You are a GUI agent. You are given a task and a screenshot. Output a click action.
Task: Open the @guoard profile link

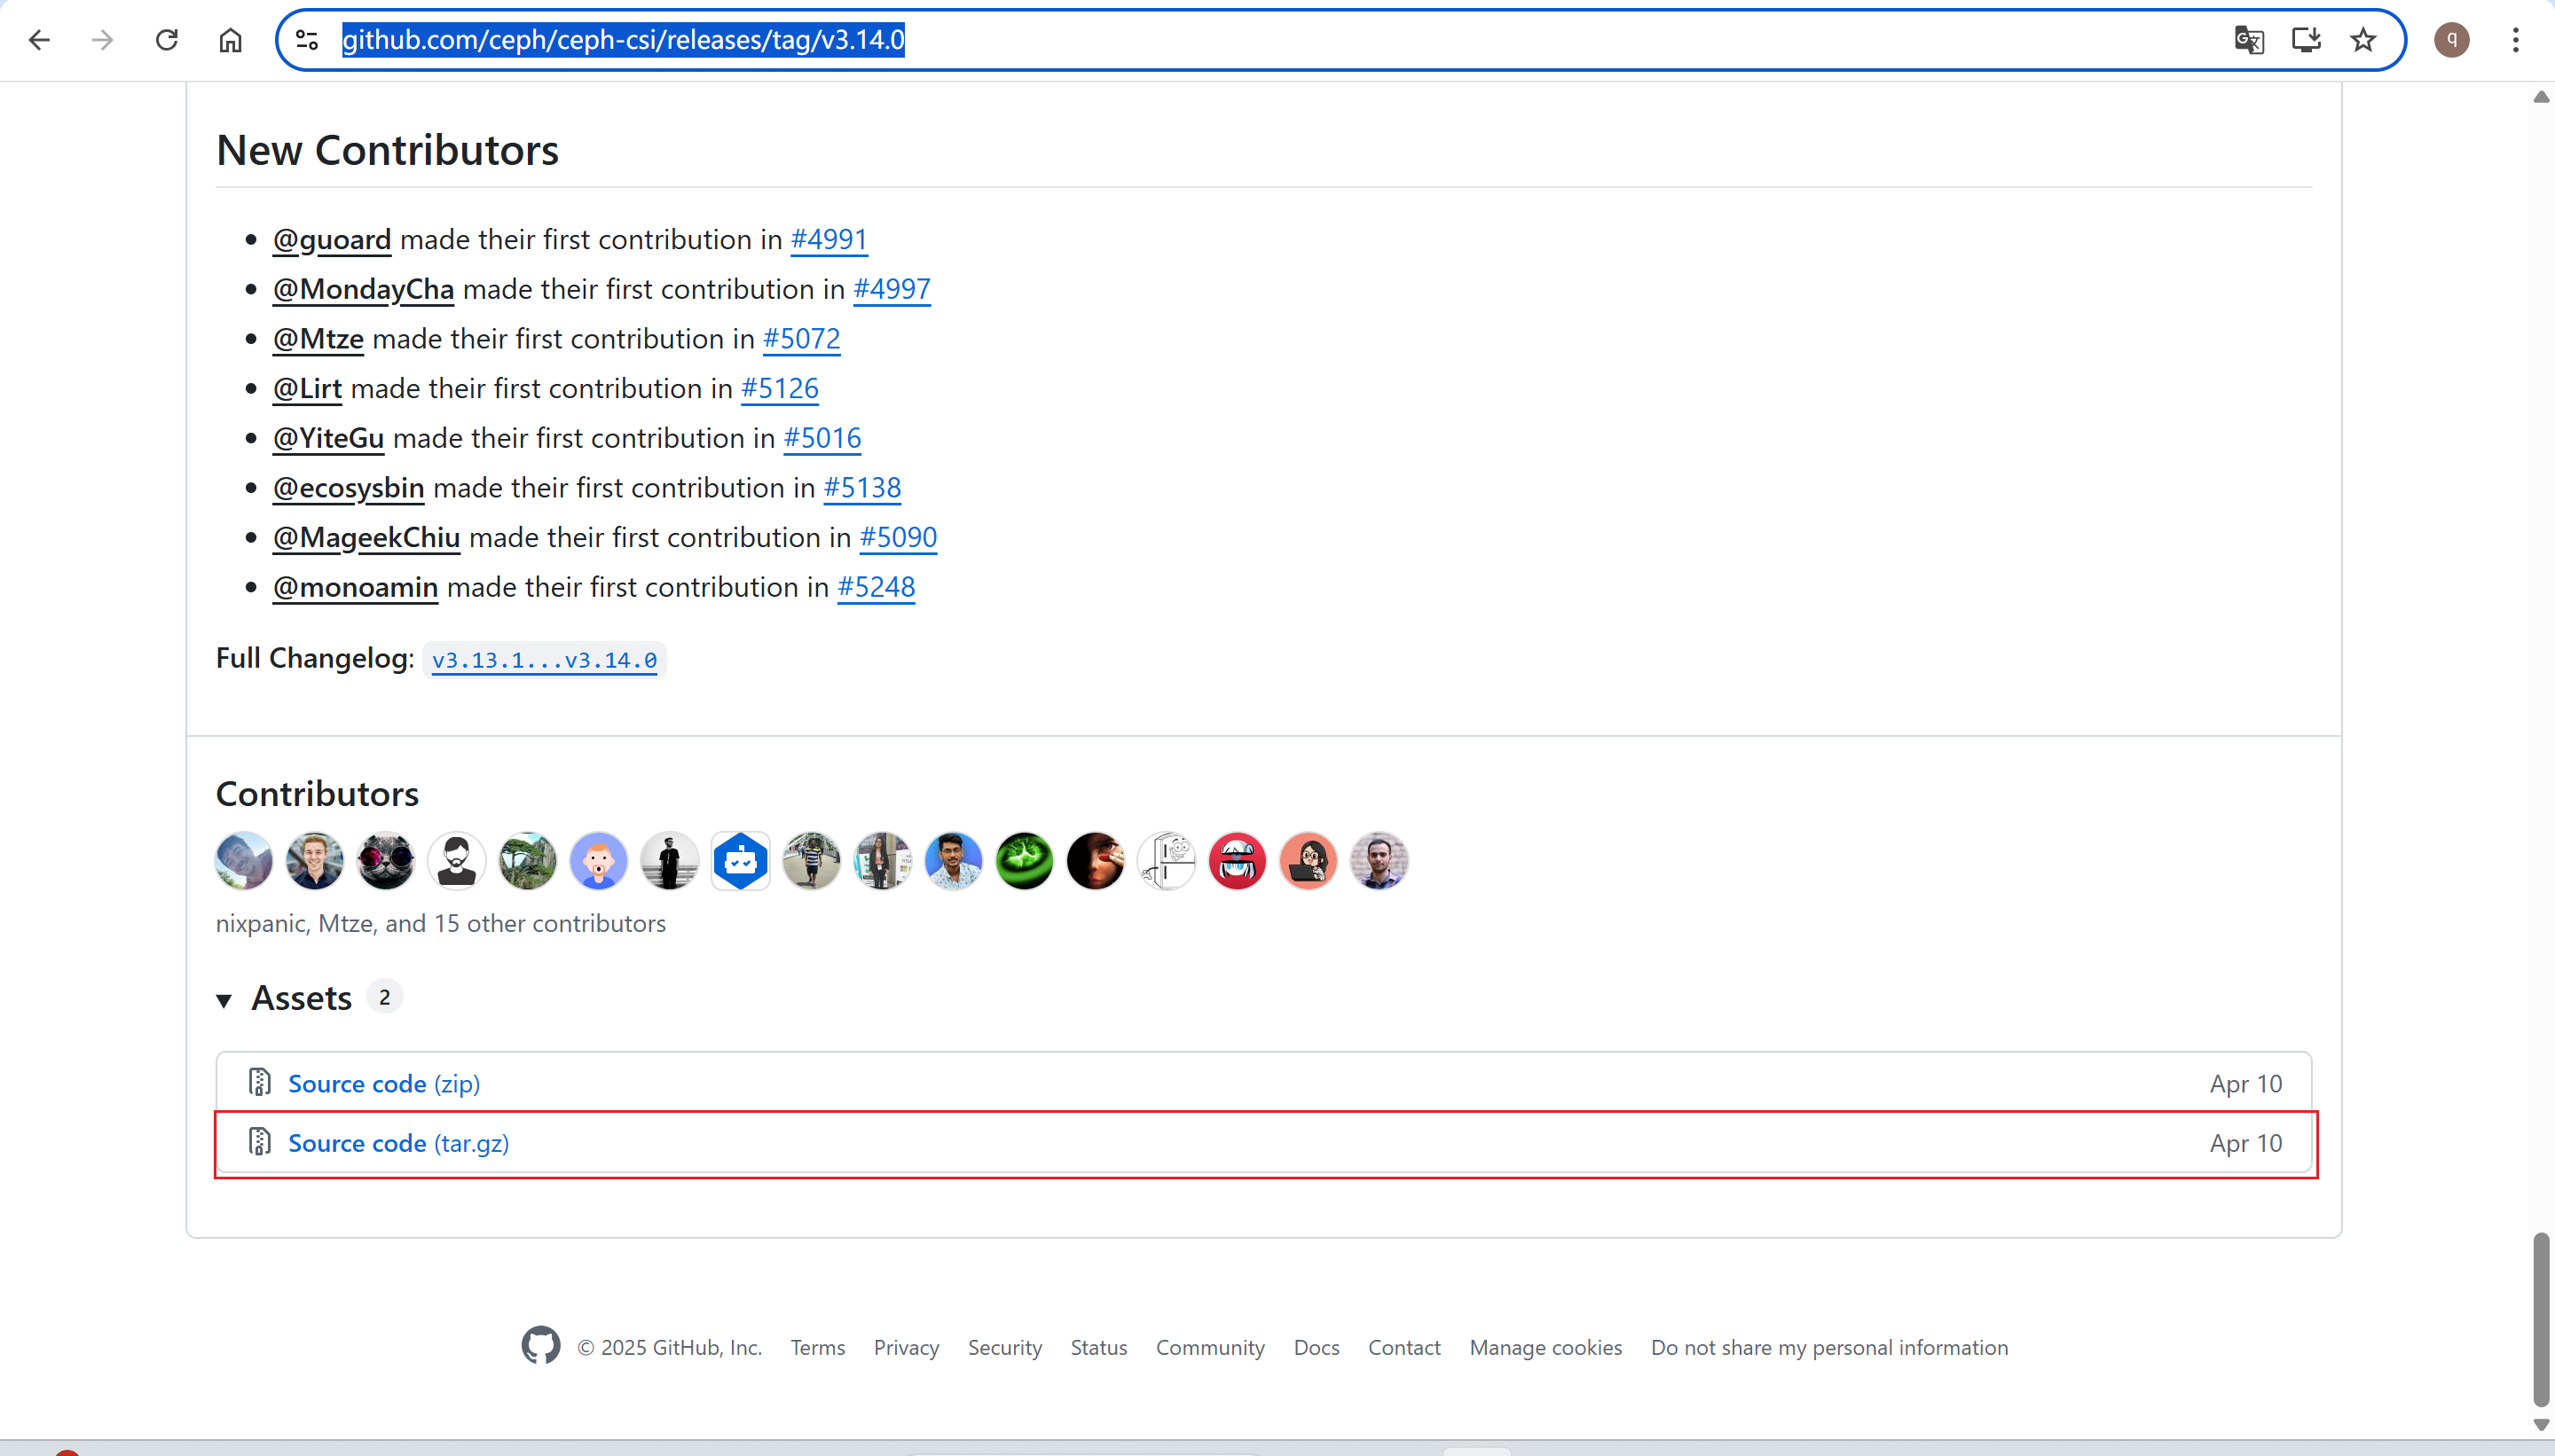[332, 240]
